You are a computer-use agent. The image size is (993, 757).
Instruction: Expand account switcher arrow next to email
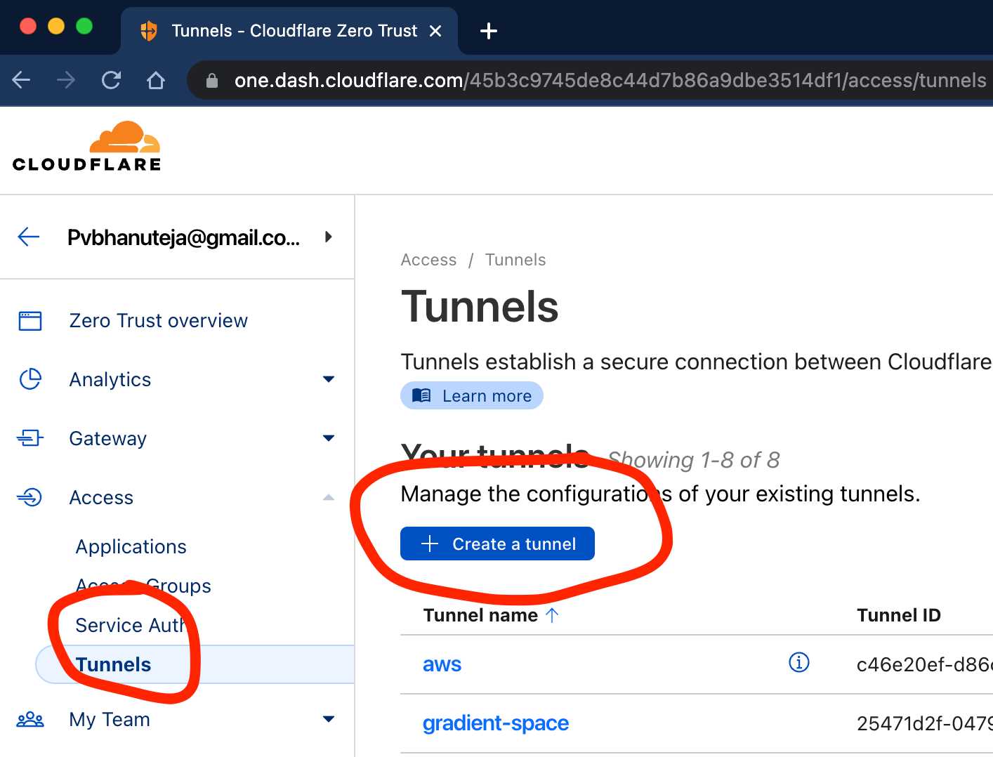(x=328, y=237)
